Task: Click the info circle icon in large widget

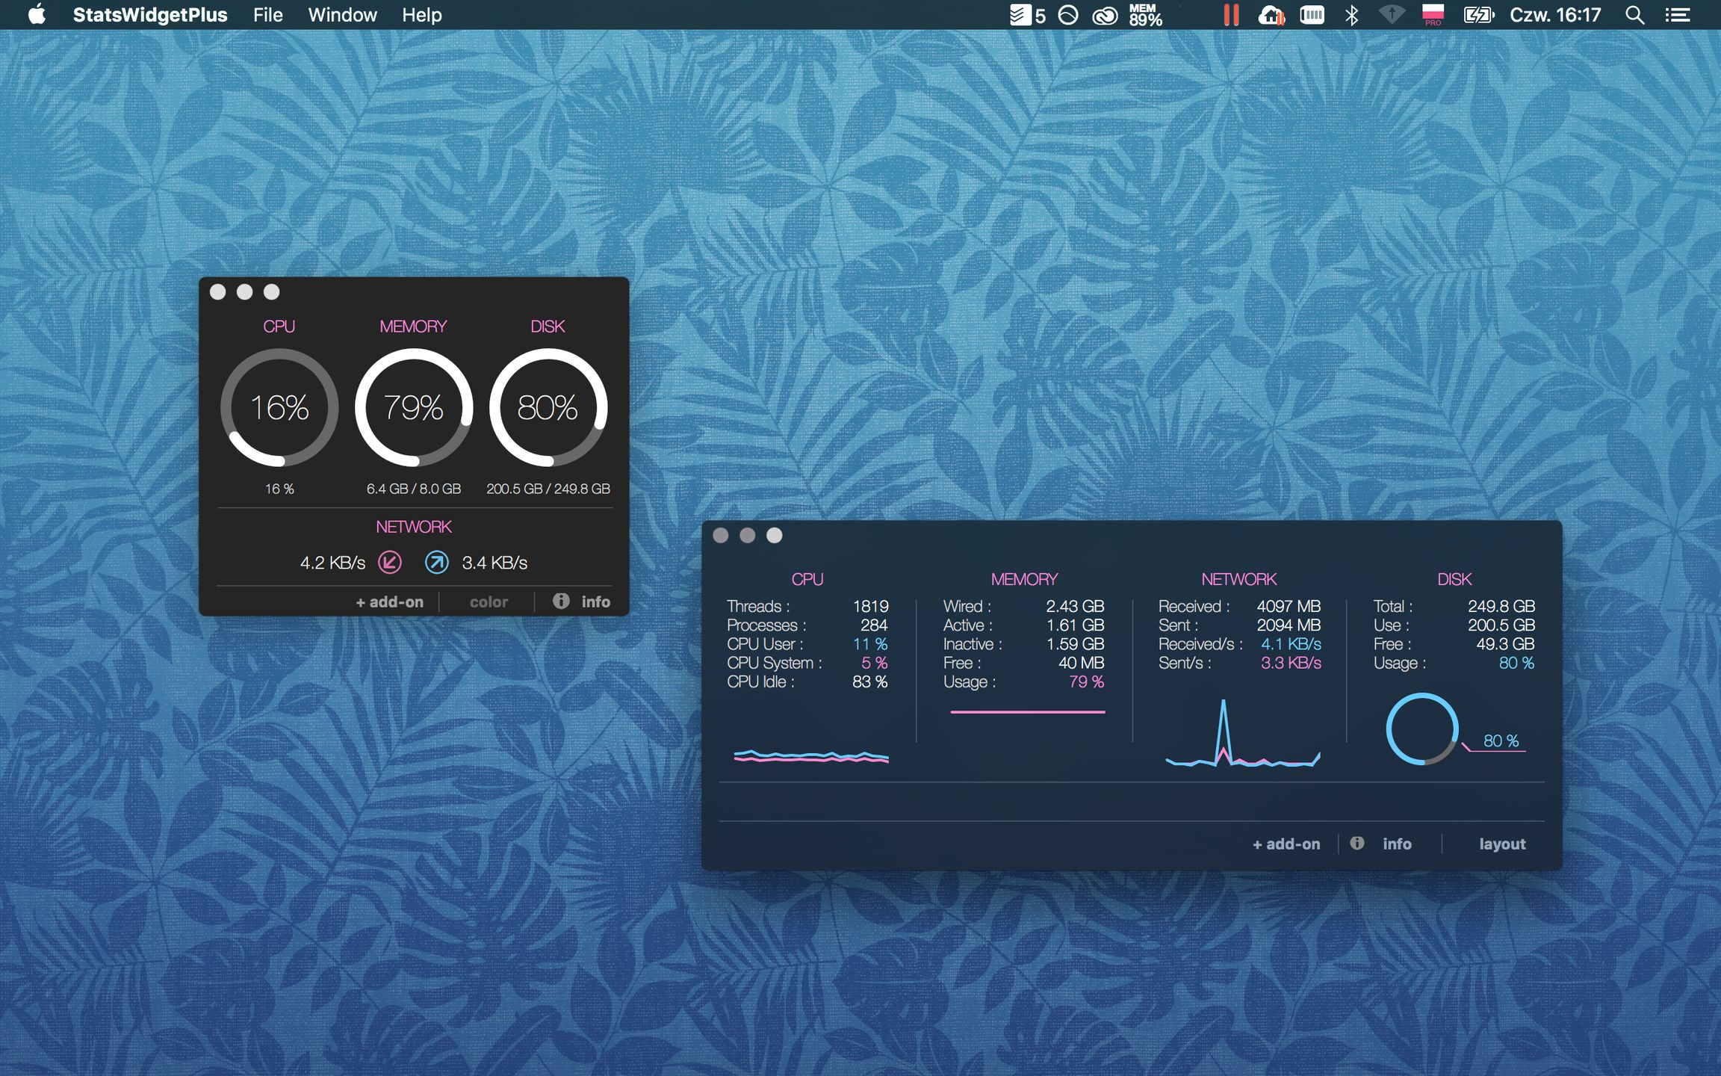Action: [1357, 844]
